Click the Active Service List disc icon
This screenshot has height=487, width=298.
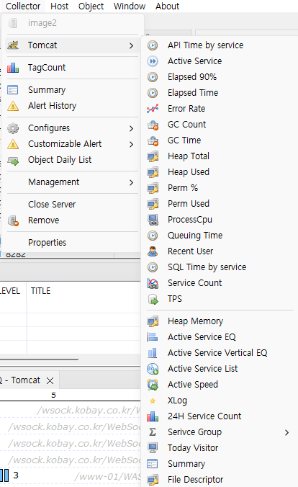click(153, 369)
